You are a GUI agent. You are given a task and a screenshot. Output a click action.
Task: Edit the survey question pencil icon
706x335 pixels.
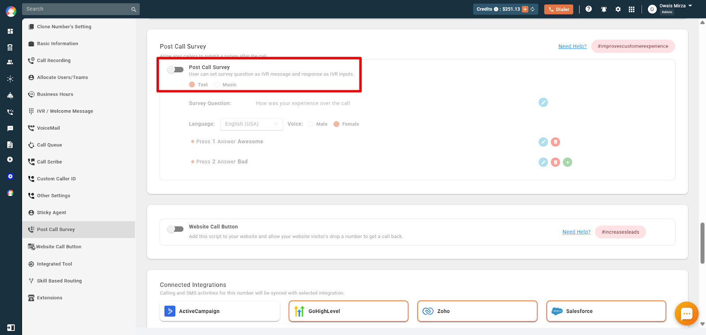pos(543,102)
